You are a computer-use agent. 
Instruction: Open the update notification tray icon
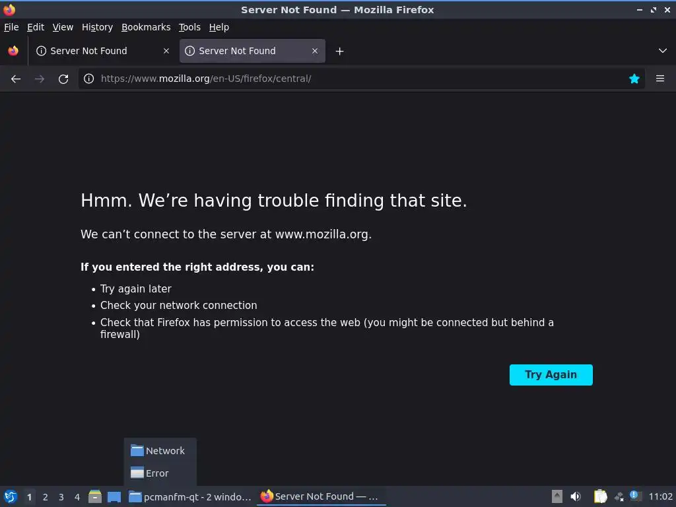tap(635, 496)
